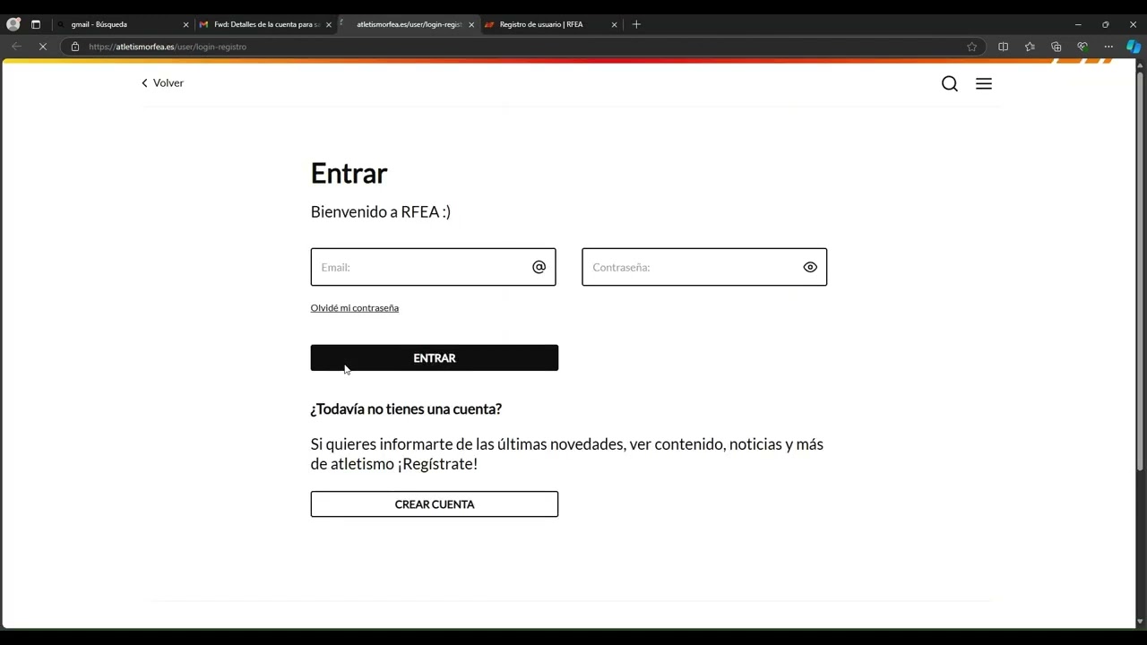Click the @ icon in the Email field
1147x645 pixels.
[539, 267]
